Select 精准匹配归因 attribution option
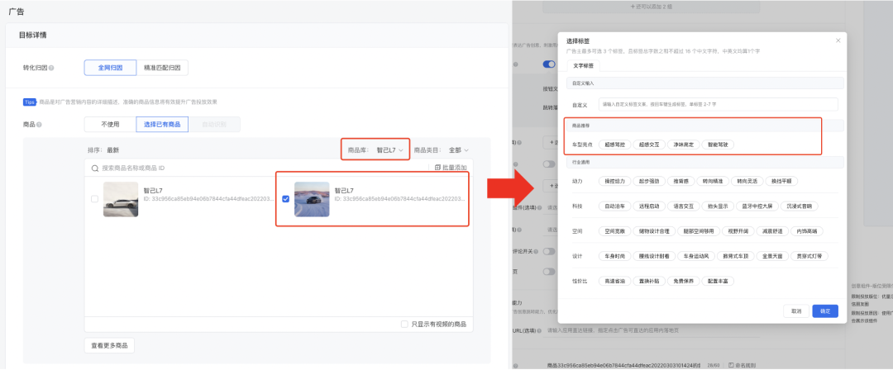 pos(162,68)
